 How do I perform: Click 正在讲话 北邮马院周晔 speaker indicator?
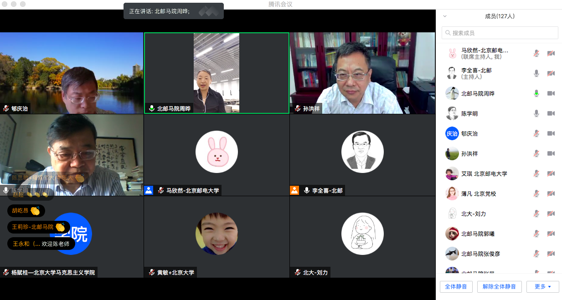(174, 11)
